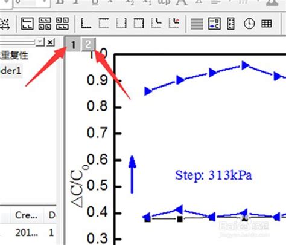This screenshot has height=245, width=286.
Task: Open the side panel's dropdown arrow button
Action: 40,42
